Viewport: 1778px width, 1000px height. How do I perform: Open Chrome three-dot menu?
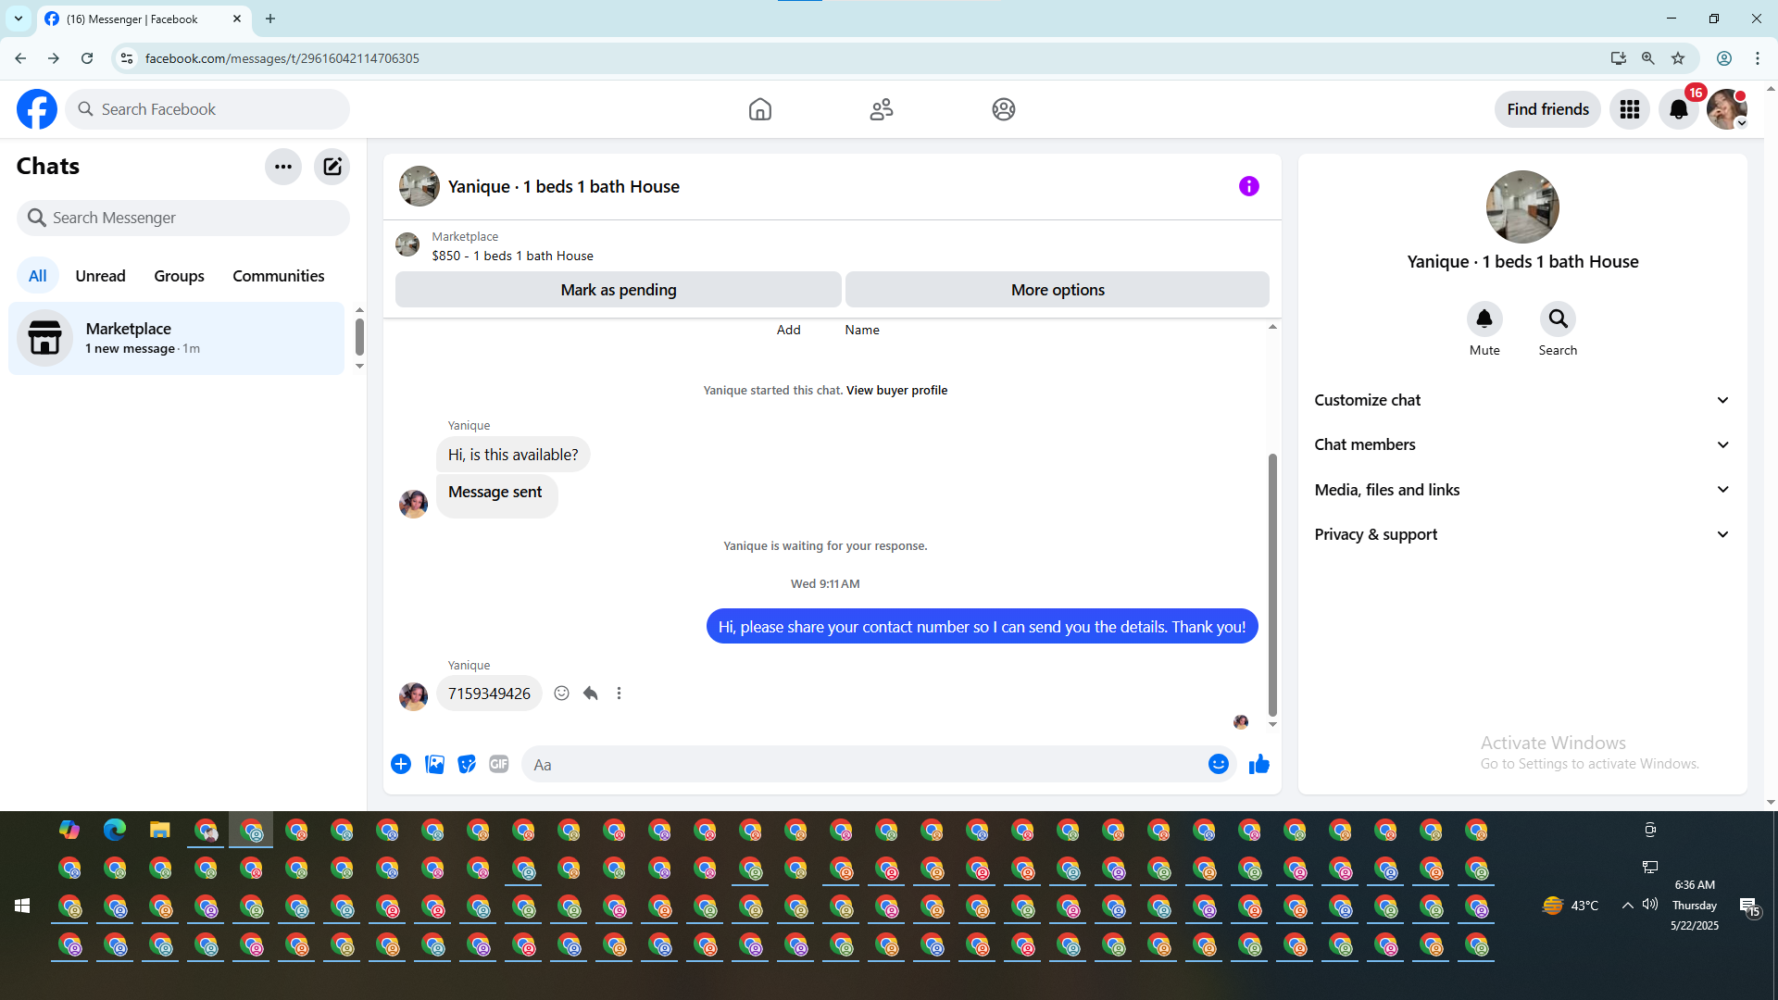click(x=1758, y=58)
